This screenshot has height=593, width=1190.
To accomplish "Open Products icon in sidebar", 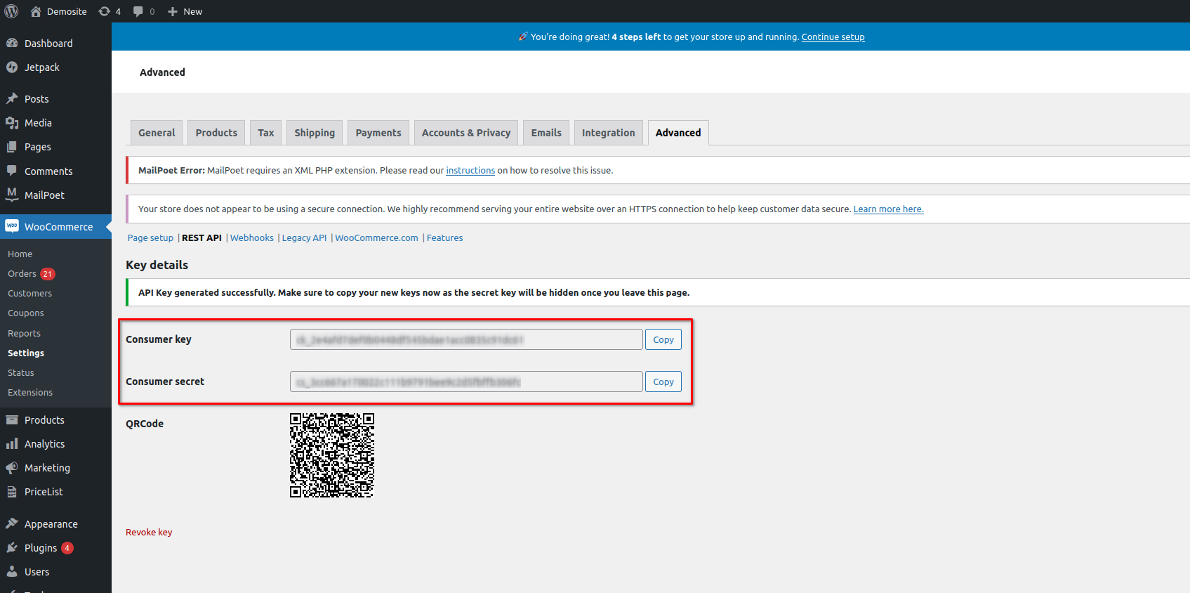I will 12,420.
